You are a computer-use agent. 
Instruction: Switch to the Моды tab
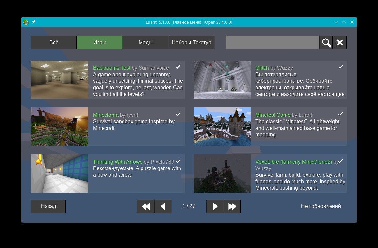[145, 43]
